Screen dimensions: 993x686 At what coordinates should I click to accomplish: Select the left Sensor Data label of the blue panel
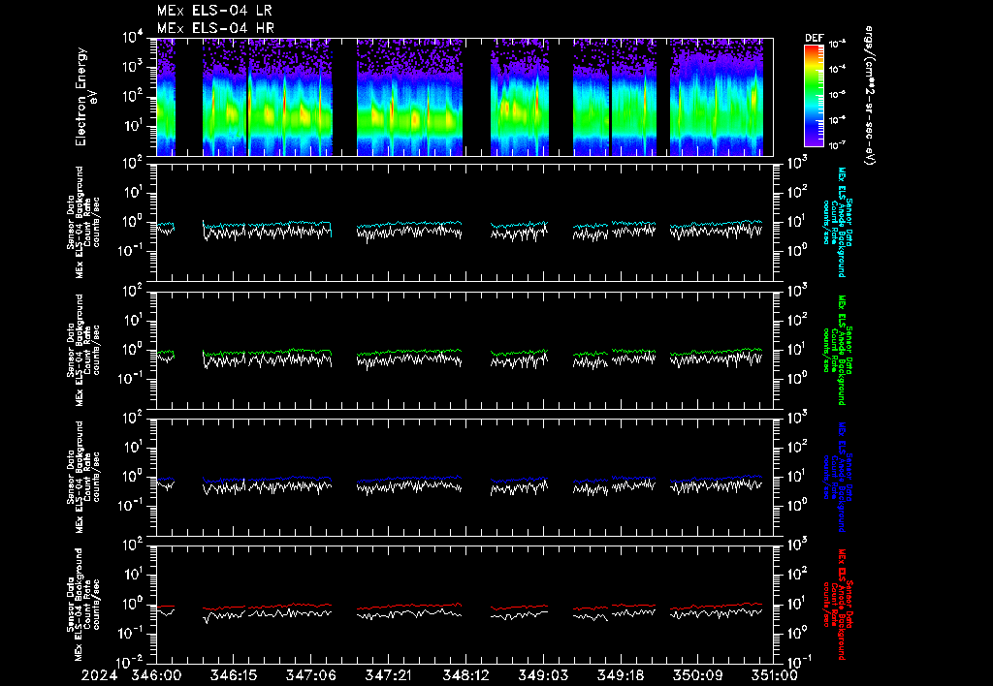click(83, 478)
